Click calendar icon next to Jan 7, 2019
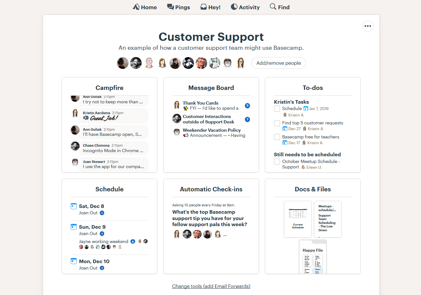421x295 pixels. [306, 109]
